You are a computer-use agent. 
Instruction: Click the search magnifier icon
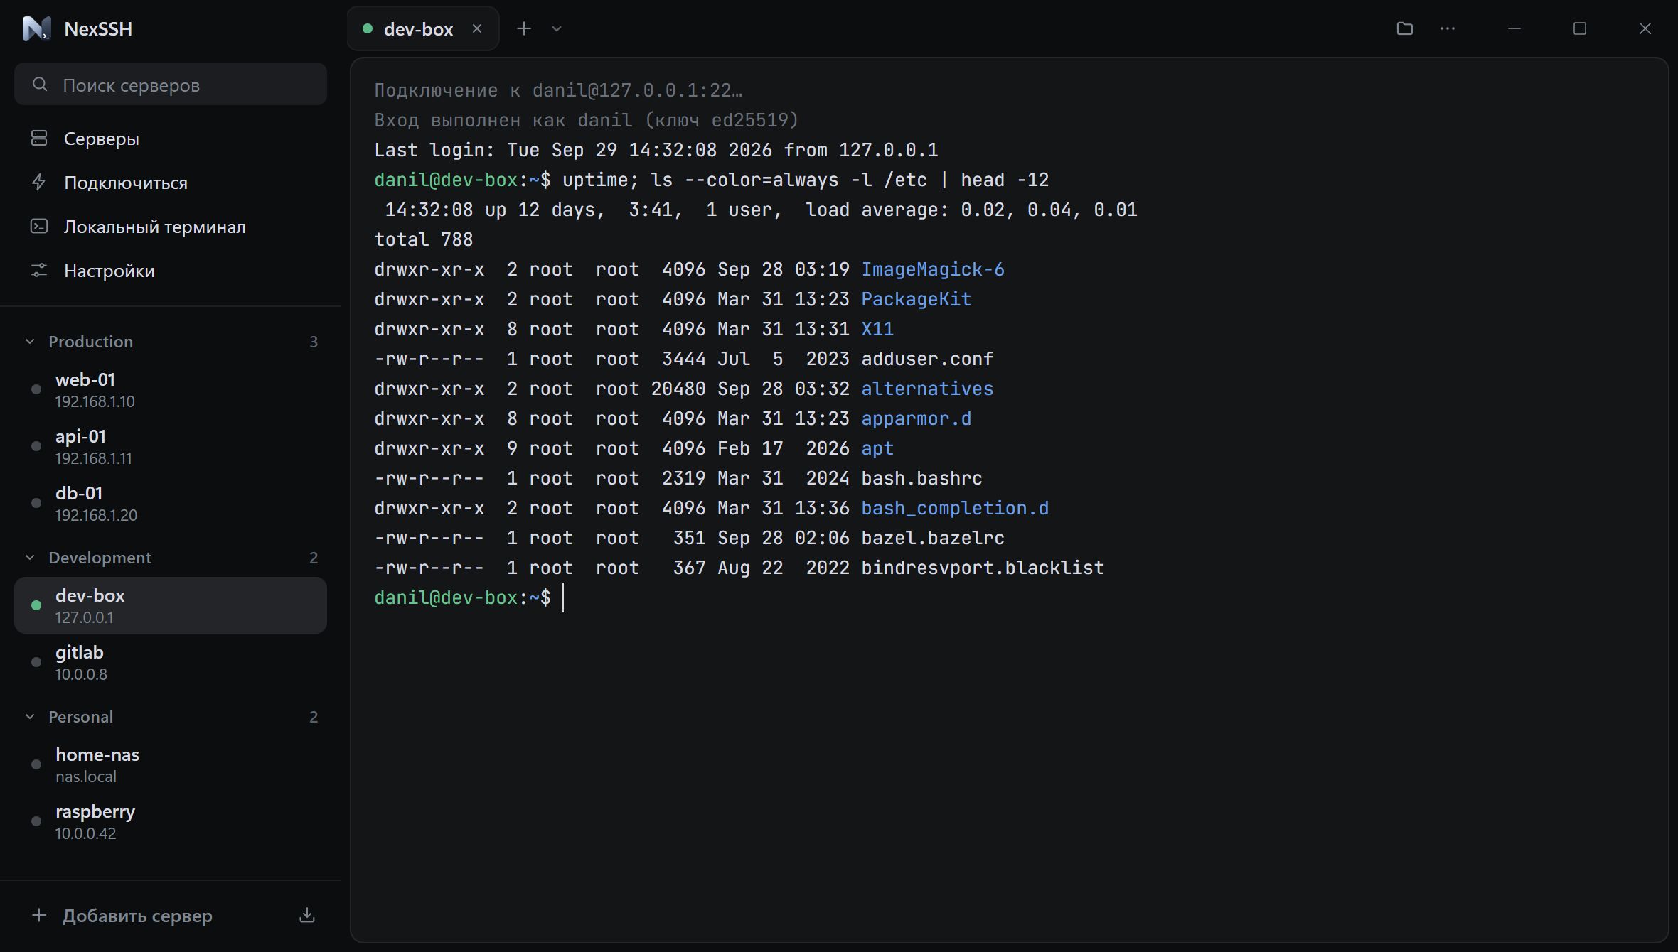(x=40, y=85)
